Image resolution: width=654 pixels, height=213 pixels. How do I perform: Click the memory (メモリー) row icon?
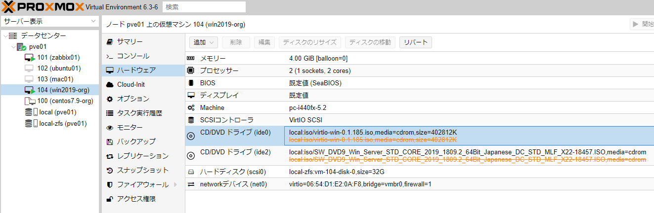[191, 59]
